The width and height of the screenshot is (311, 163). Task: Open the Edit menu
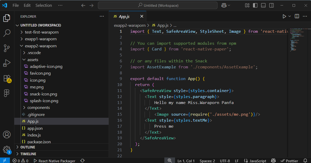coord(27,5)
